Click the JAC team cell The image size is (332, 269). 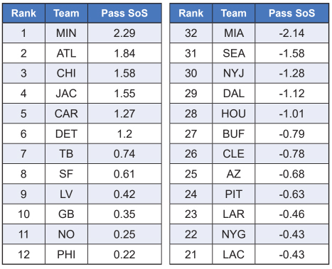click(66, 94)
